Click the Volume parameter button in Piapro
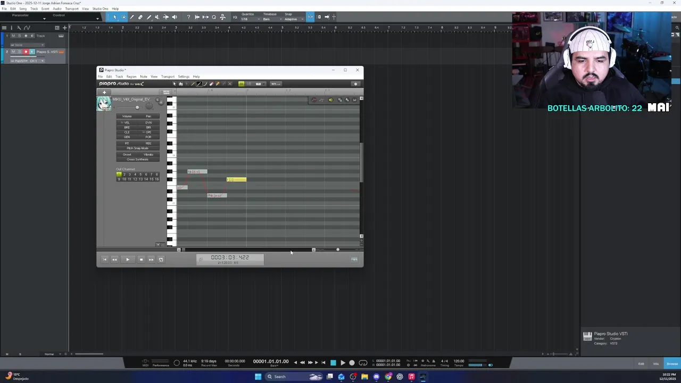 point(127,116)
